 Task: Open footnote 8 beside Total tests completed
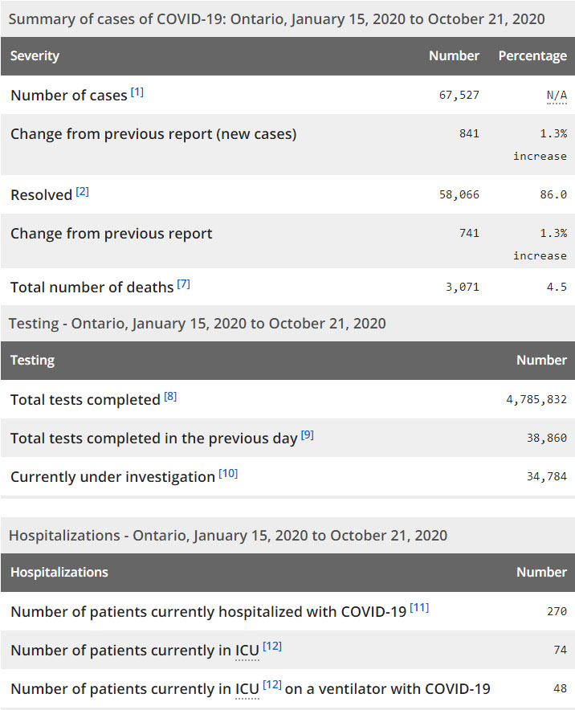coord(170,397)
